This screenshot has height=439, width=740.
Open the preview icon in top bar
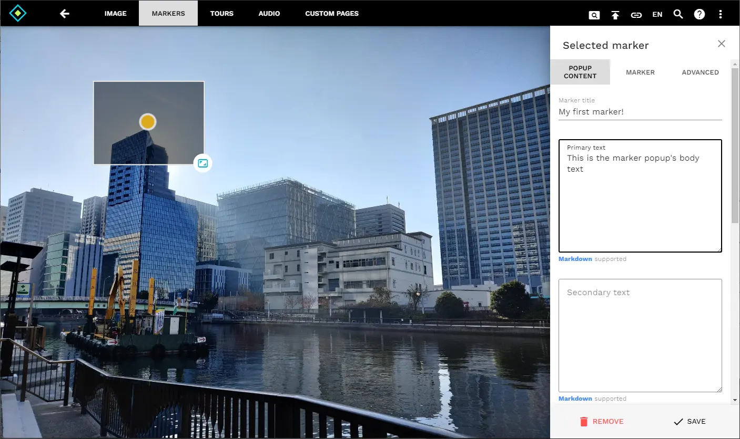pos(594,15)
